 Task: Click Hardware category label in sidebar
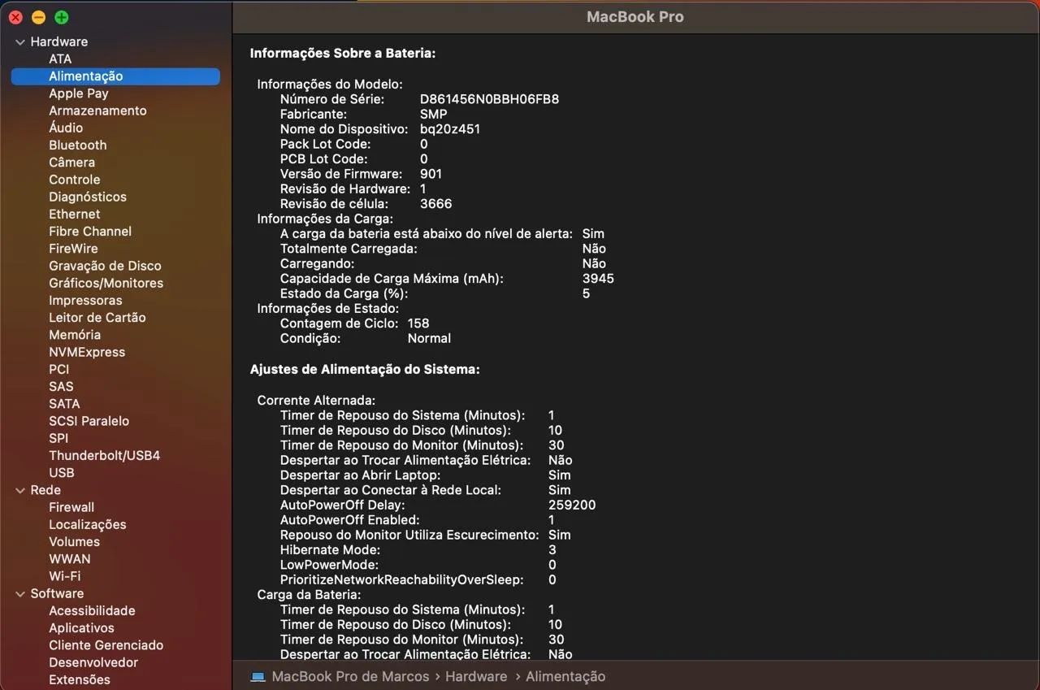coord(59,41)
